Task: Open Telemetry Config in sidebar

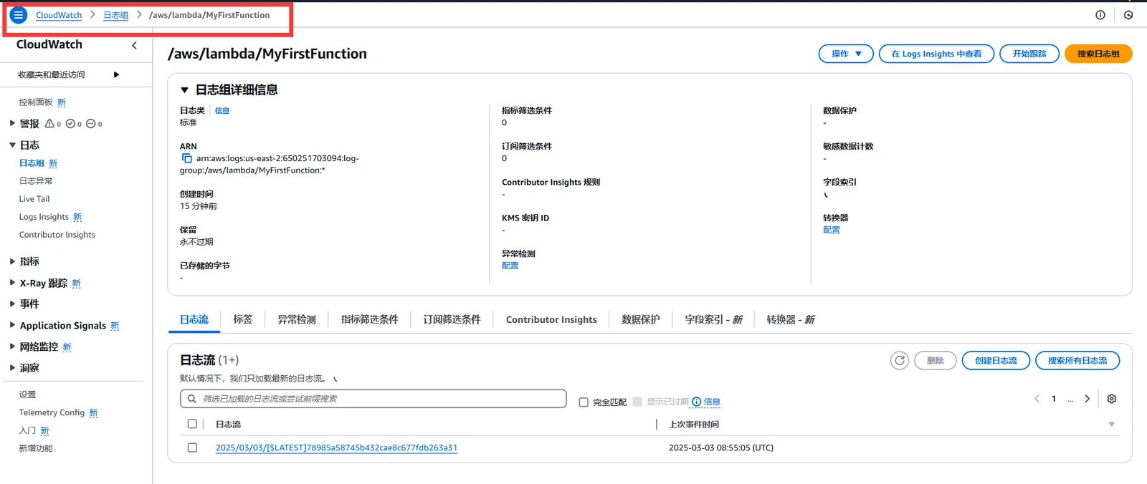Action: pyautogui.click(x=52, y=412)
